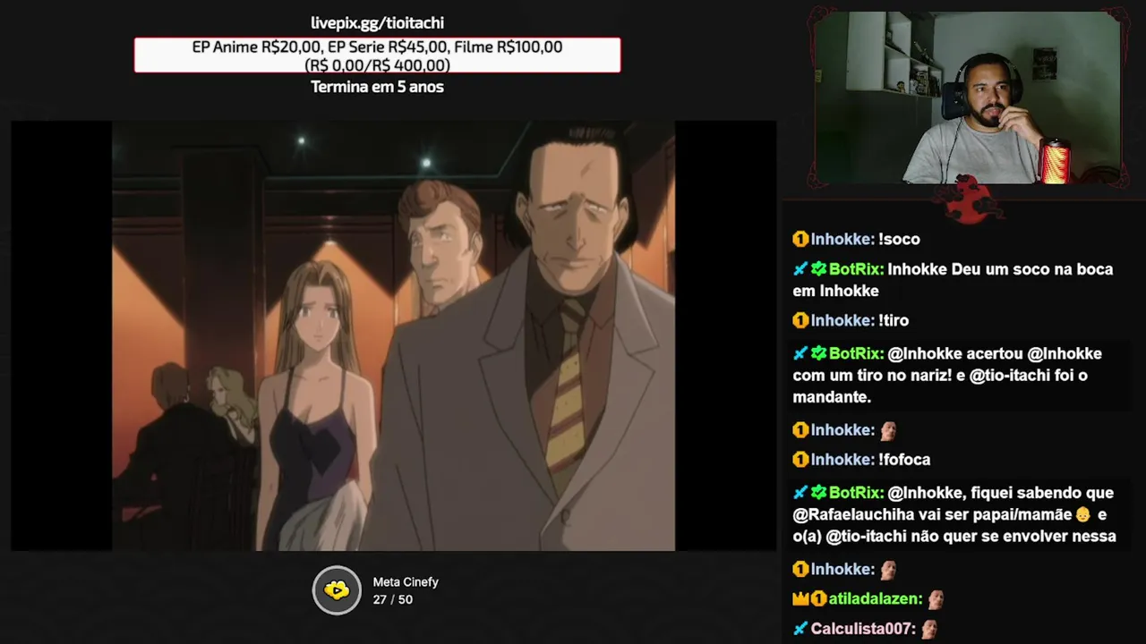Click the '(R$ 0,00/R$ 400,00)' goal amount
The height and width of the screenshot is (644, 1146).
pos(377,65)
